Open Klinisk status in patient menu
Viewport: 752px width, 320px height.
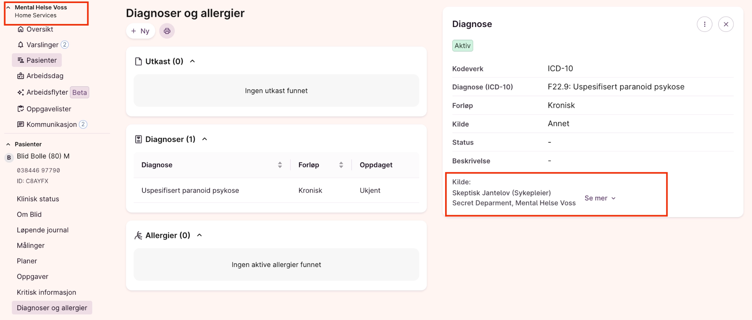pos(38,199)
